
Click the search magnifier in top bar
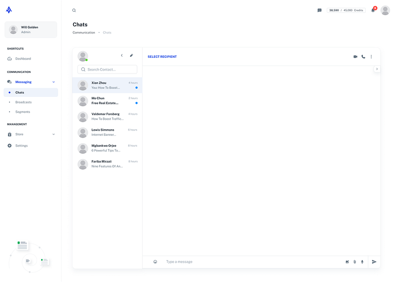coord(74,10)
